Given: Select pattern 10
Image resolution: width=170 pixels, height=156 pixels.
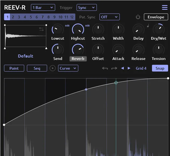Looking at the screenshot, I should (x=61, y=17).
